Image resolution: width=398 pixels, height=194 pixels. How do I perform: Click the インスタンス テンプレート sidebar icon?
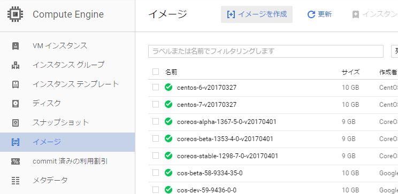pyautogui.click(x=16, y=84)
